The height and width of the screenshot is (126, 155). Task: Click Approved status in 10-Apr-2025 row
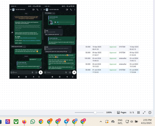113,47
